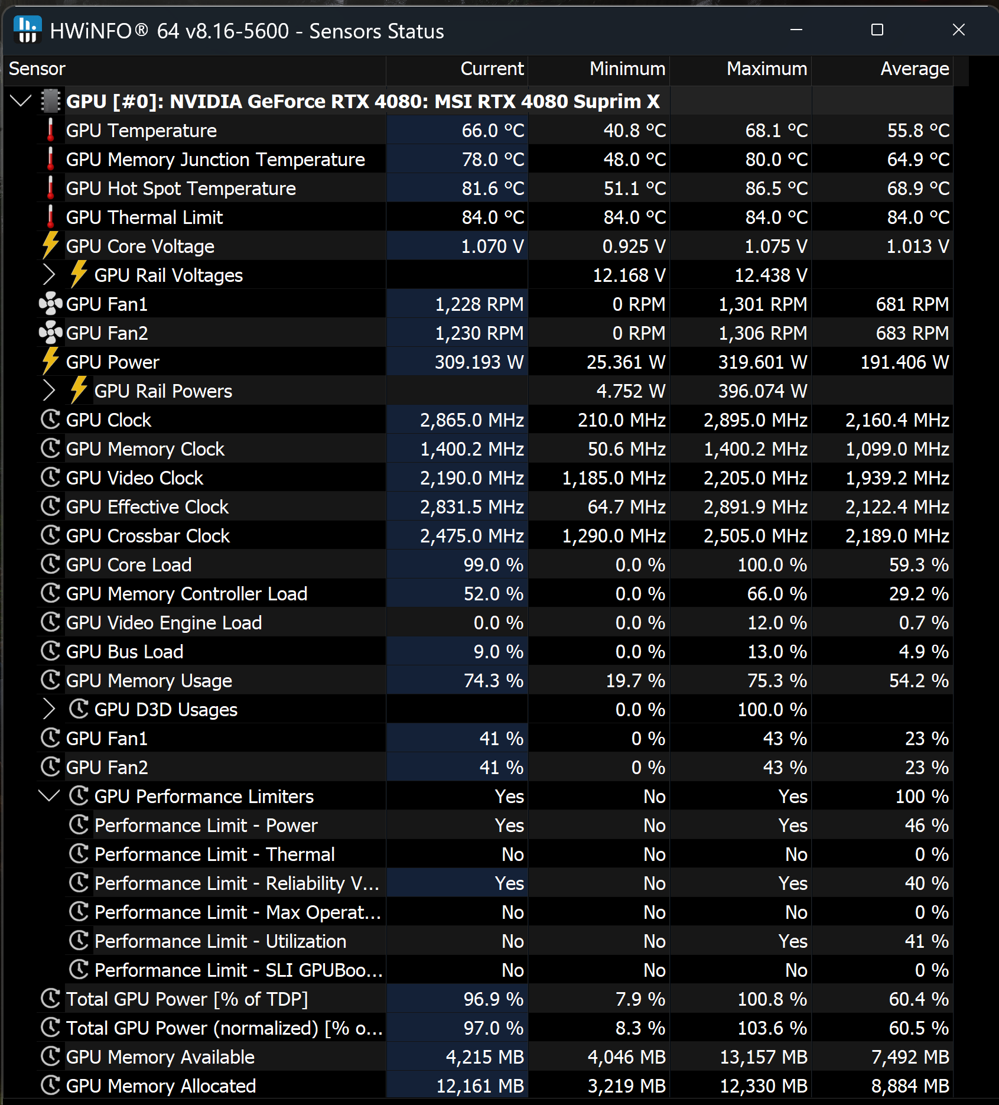Click clock icon of GPU Memory Usage row
999x1105 pixels.
(x=51, y=680)
